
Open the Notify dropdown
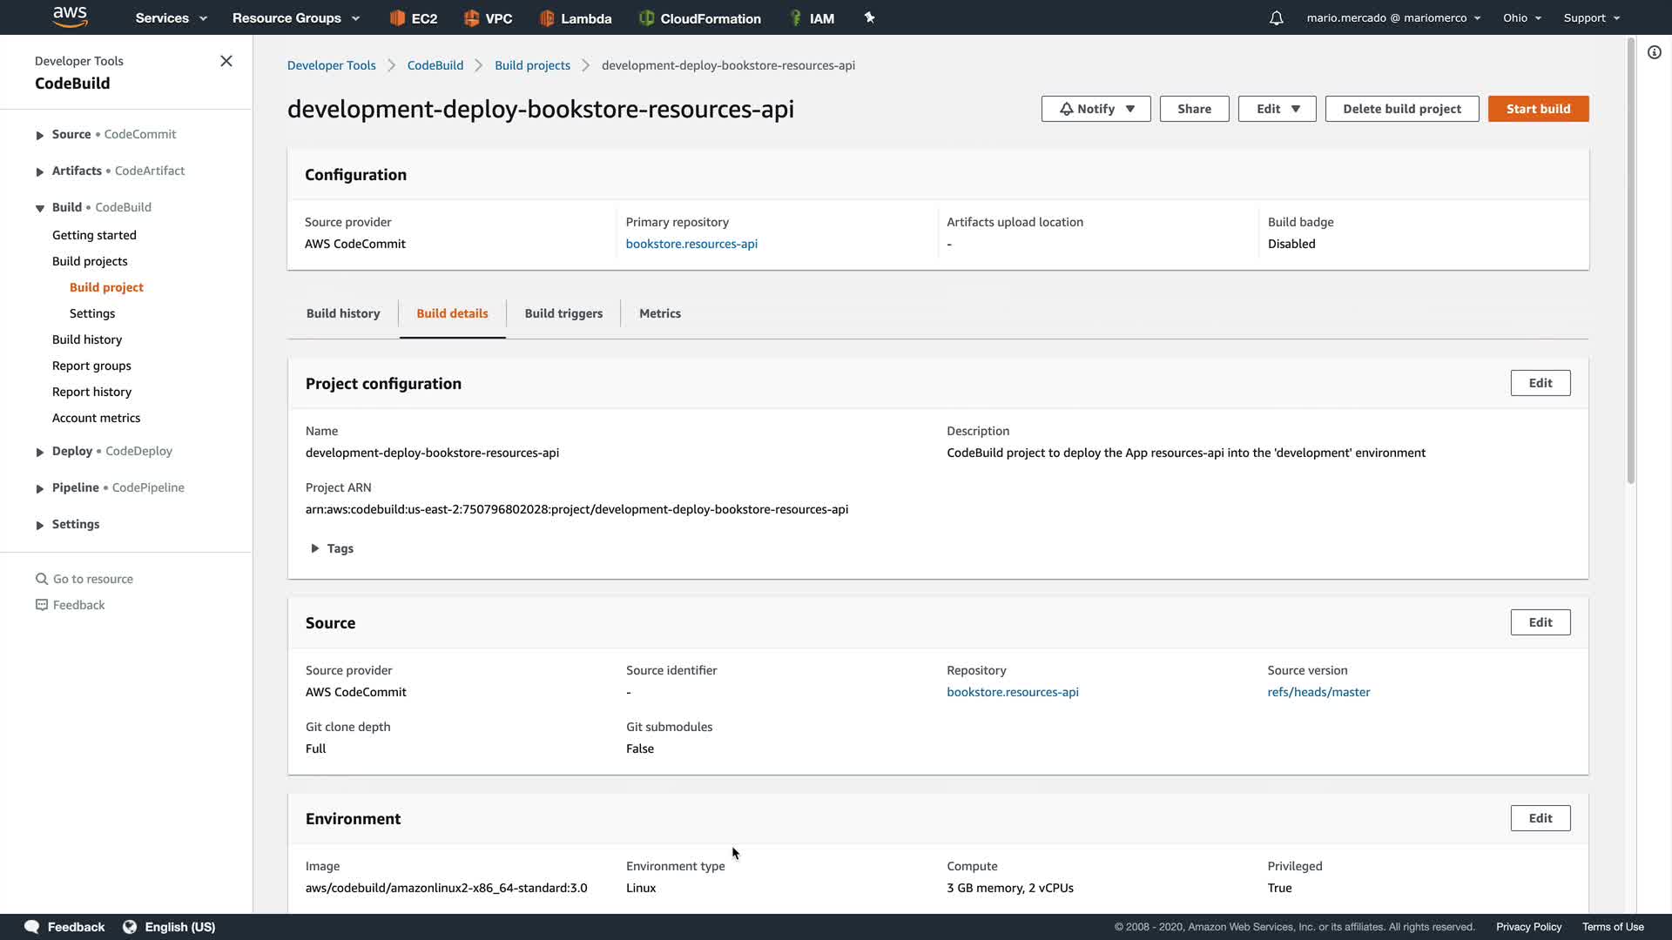1096,109
